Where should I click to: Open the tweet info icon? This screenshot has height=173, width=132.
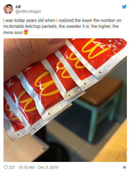pos(124,167)
